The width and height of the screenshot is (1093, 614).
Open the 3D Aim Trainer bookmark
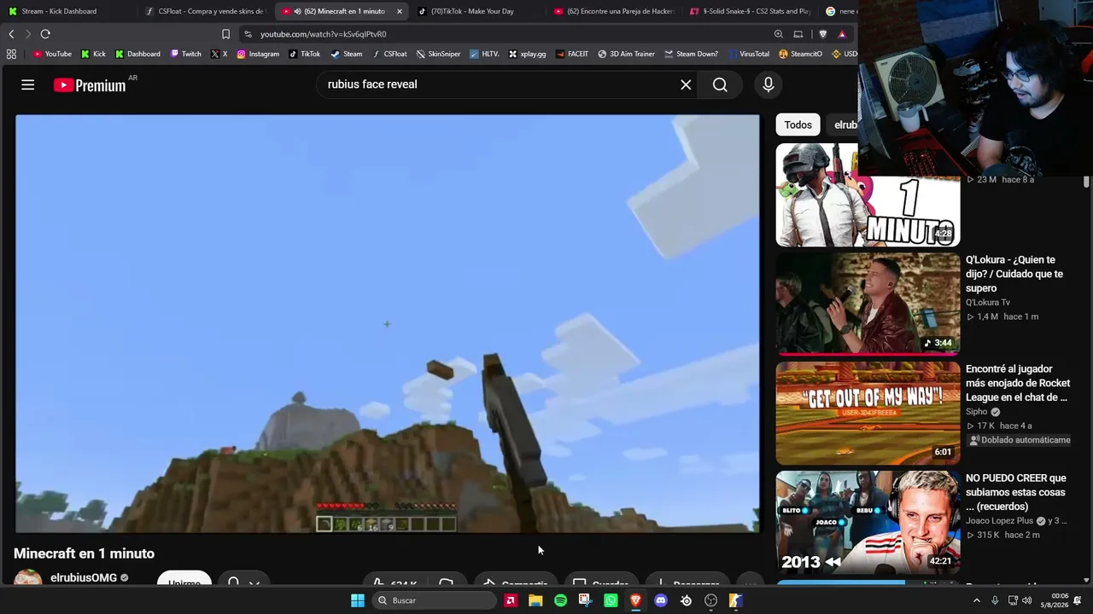click(626, 54)
